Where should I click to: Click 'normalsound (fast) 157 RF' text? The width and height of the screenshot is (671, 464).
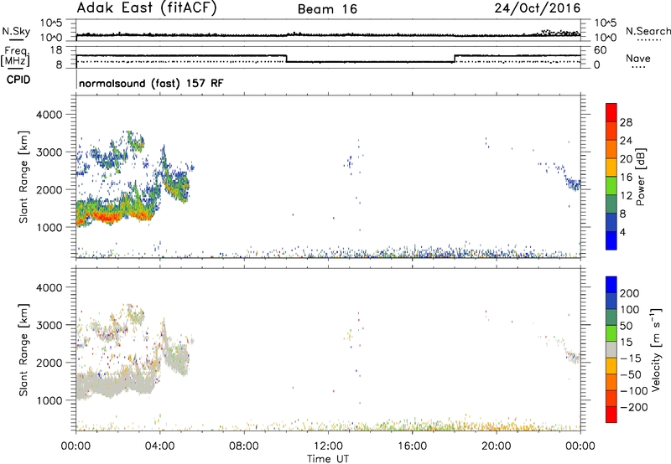[151, 83]
